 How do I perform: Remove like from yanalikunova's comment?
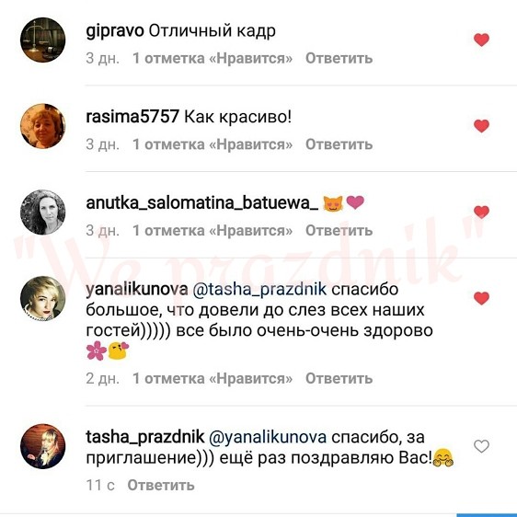(x=481, y=298)
